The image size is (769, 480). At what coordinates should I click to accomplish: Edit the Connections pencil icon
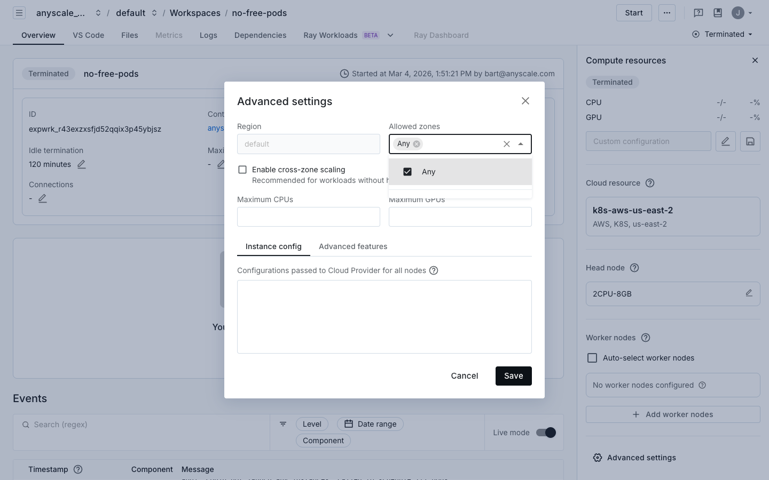[43, 198]
